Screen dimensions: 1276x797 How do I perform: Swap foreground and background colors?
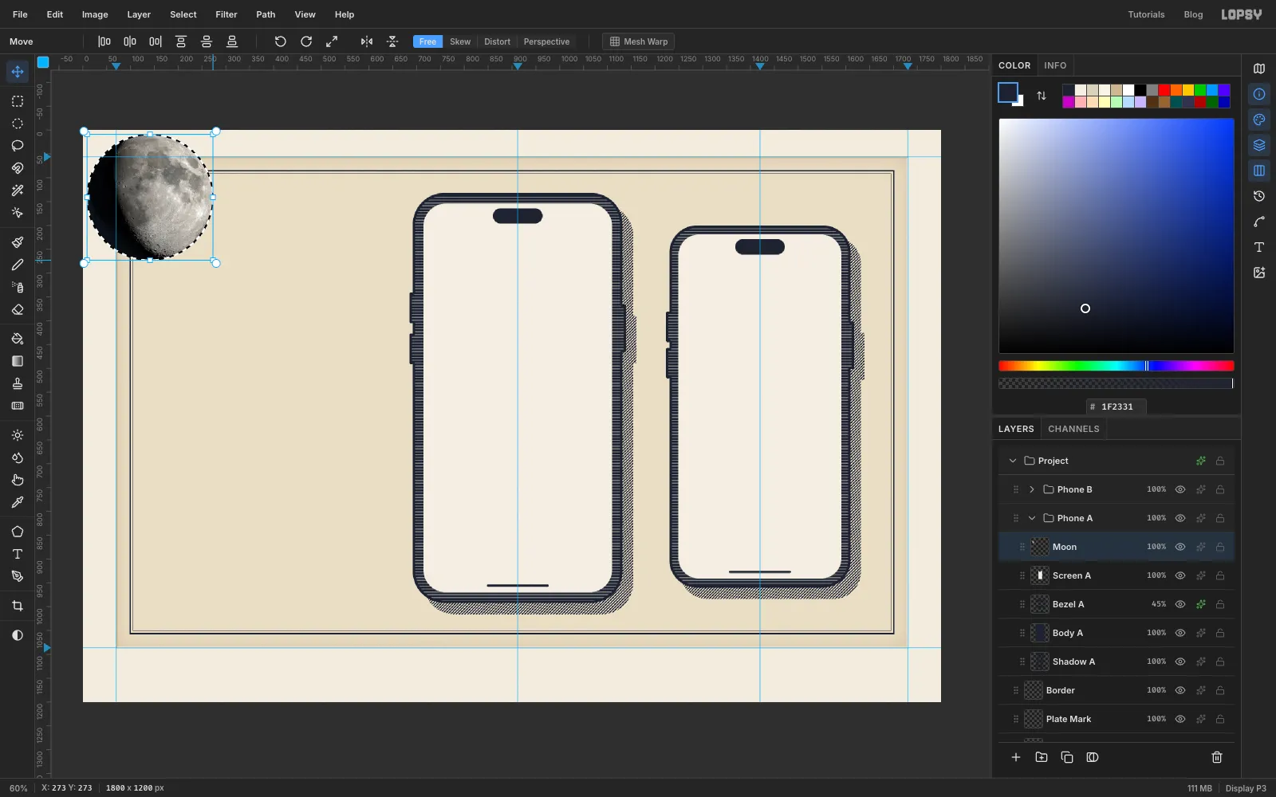coord(1042,96)
